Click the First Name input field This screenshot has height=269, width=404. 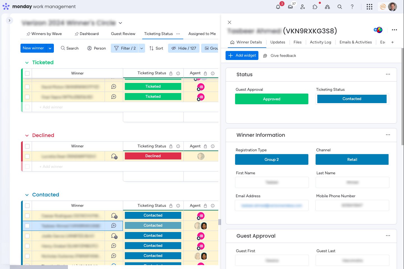tap(272, 182)
